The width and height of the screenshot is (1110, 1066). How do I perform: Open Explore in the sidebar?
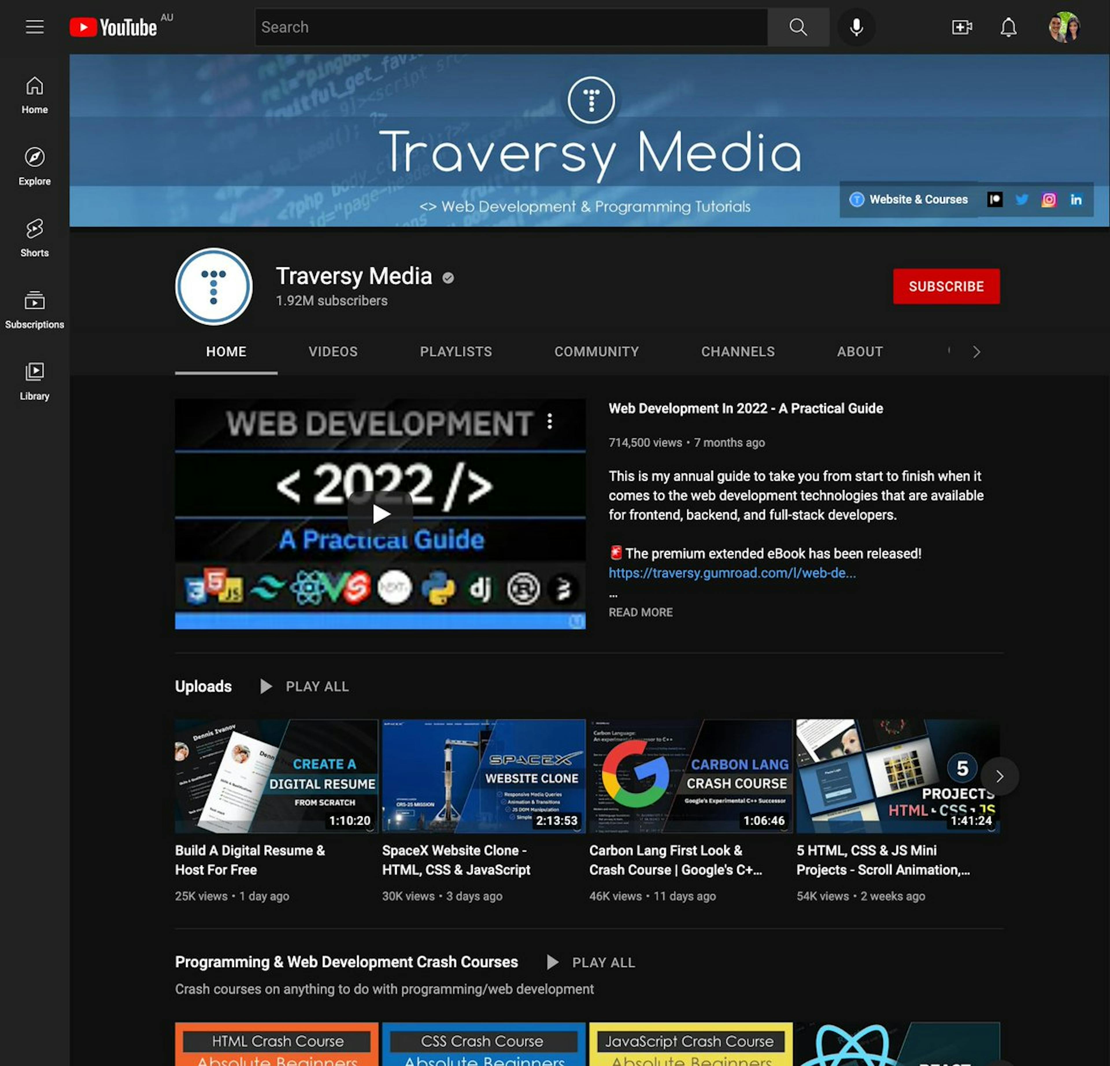[x=35, y=166]
